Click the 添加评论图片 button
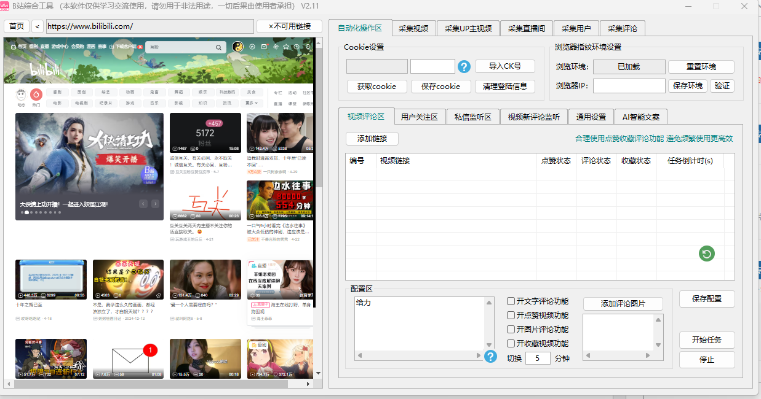Viewport: 761px width, 399px height. tap(623, 304)
